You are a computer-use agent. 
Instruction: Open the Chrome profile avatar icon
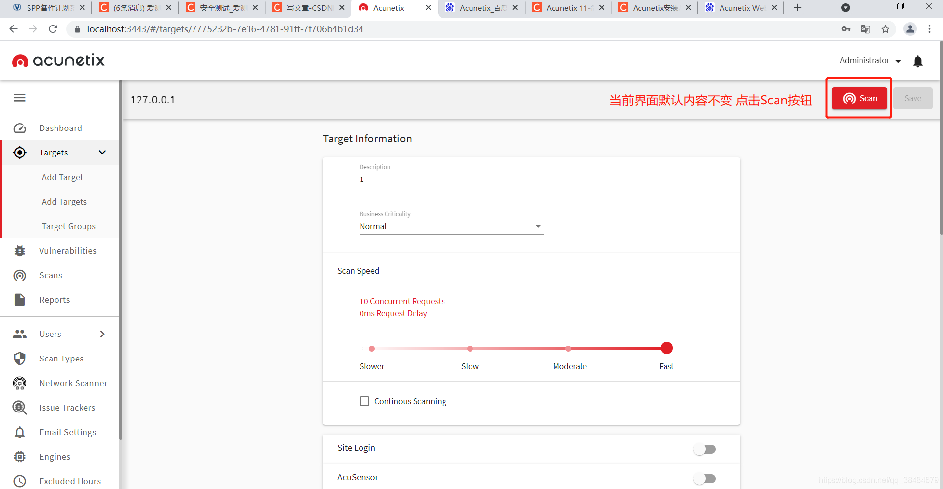910,29
